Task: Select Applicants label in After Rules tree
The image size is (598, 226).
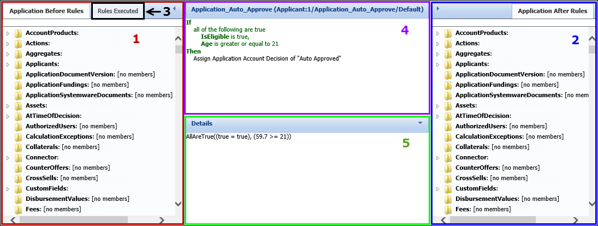Action: 472,64
